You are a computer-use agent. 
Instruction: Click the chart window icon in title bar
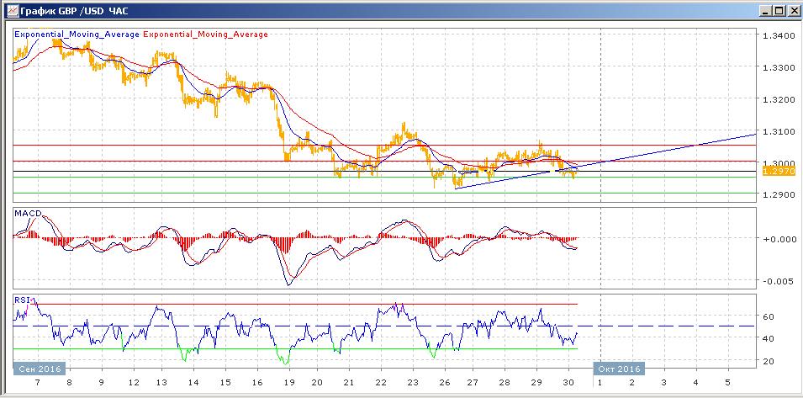(10, 11)
